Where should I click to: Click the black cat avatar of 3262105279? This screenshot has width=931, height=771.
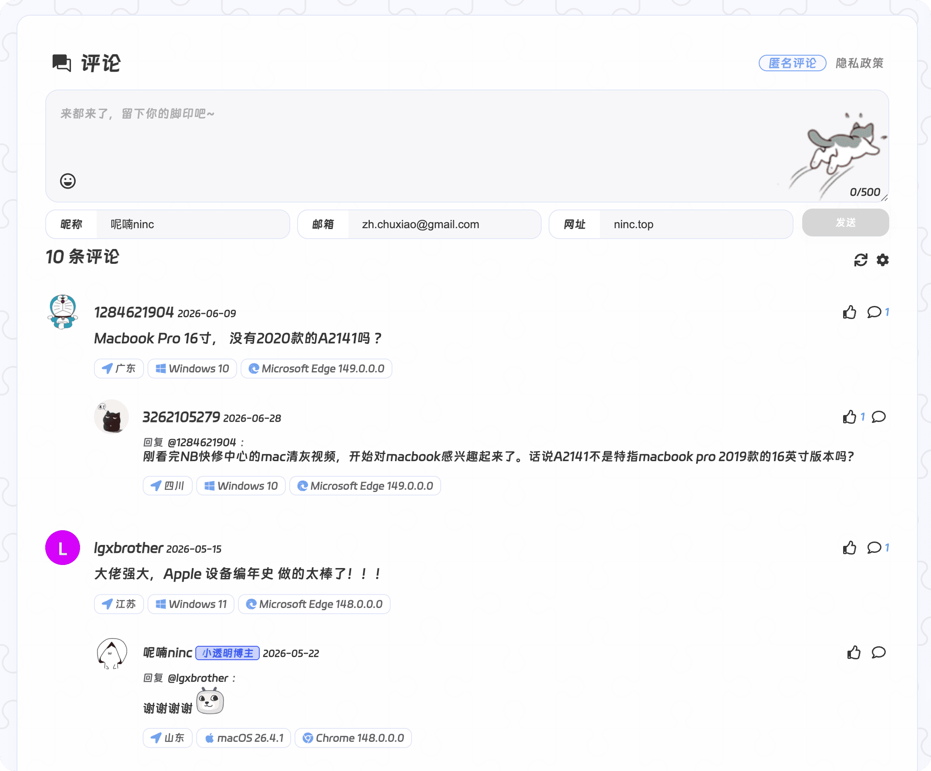[112, 417]
